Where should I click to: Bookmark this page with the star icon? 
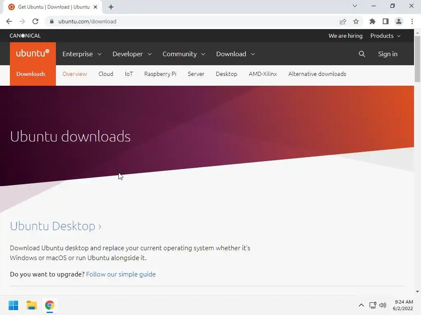click(356, 21)
